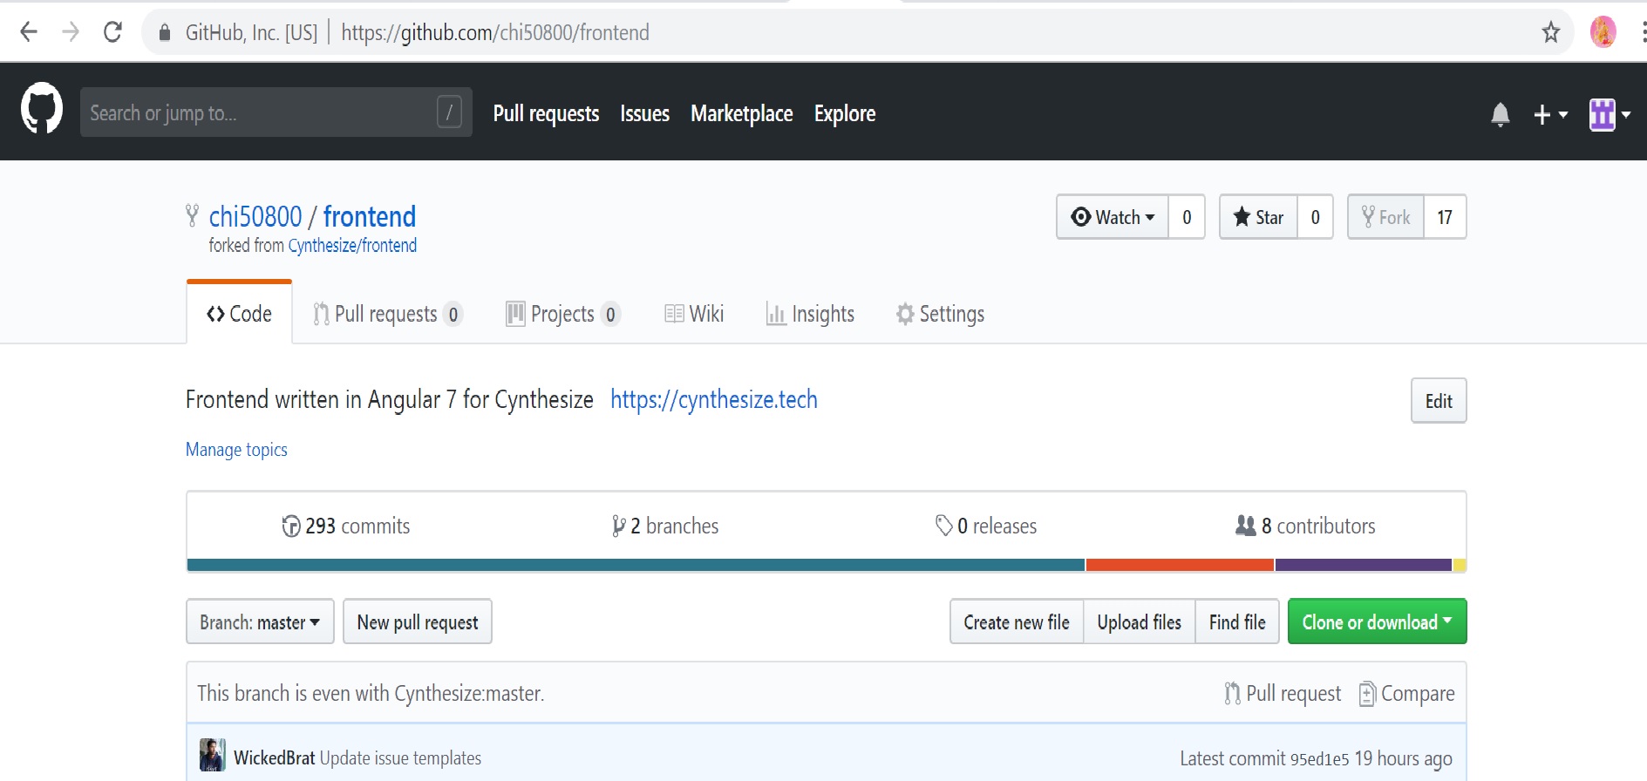Open Marketplace in top navigation
This screenshot has width=1647, height=781.
742,113
